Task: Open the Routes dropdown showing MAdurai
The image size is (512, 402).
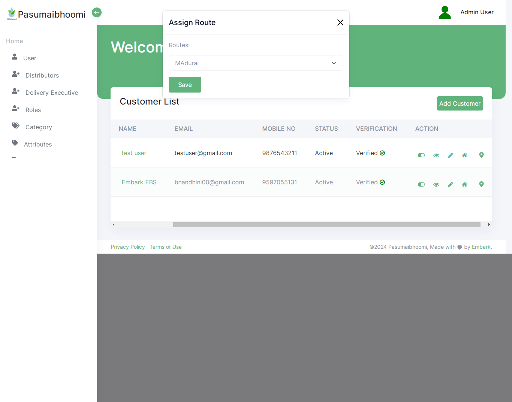Action: point(256,63)
